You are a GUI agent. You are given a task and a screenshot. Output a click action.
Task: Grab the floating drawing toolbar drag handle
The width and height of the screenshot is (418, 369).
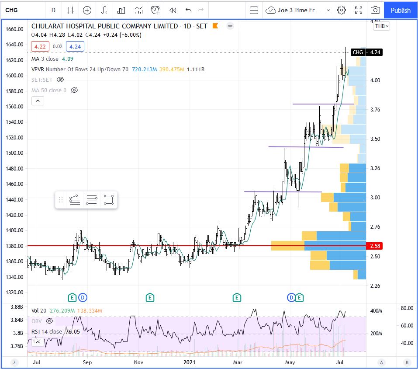(x=61, y=199)
